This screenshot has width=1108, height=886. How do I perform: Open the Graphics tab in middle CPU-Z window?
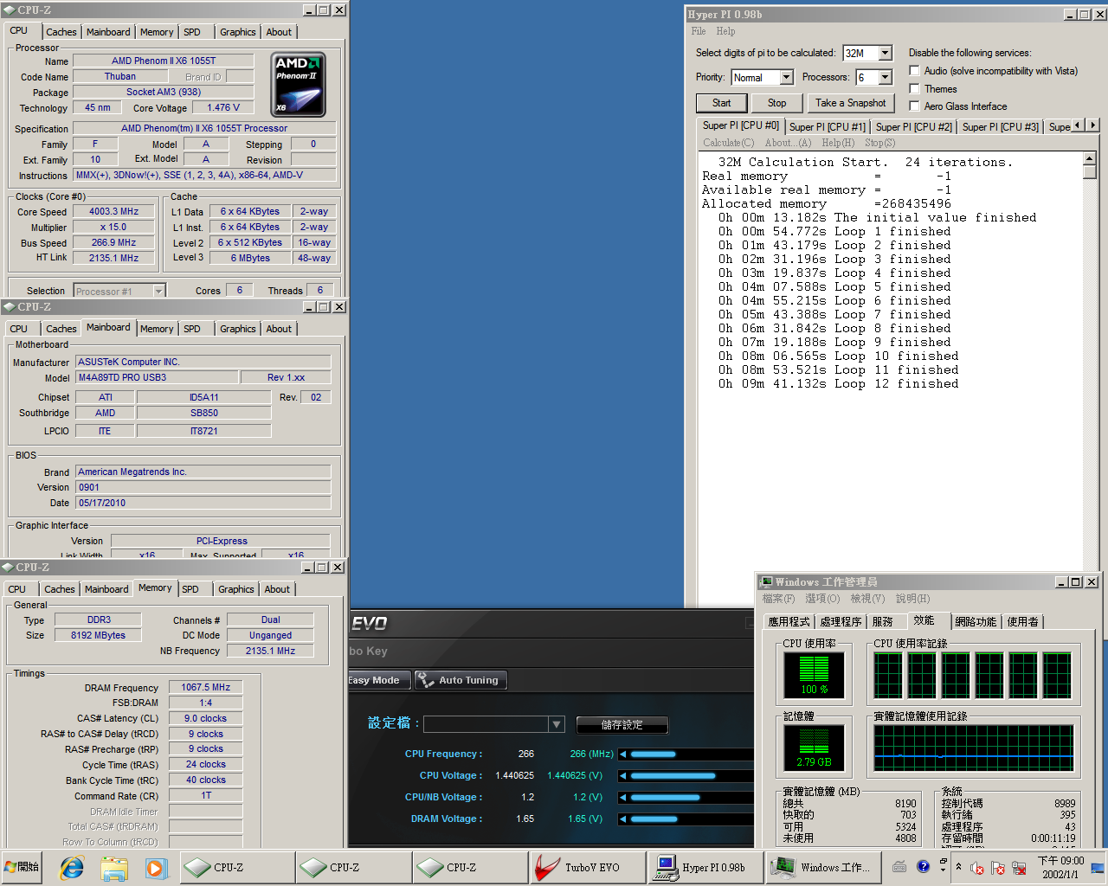pos(238,329)
